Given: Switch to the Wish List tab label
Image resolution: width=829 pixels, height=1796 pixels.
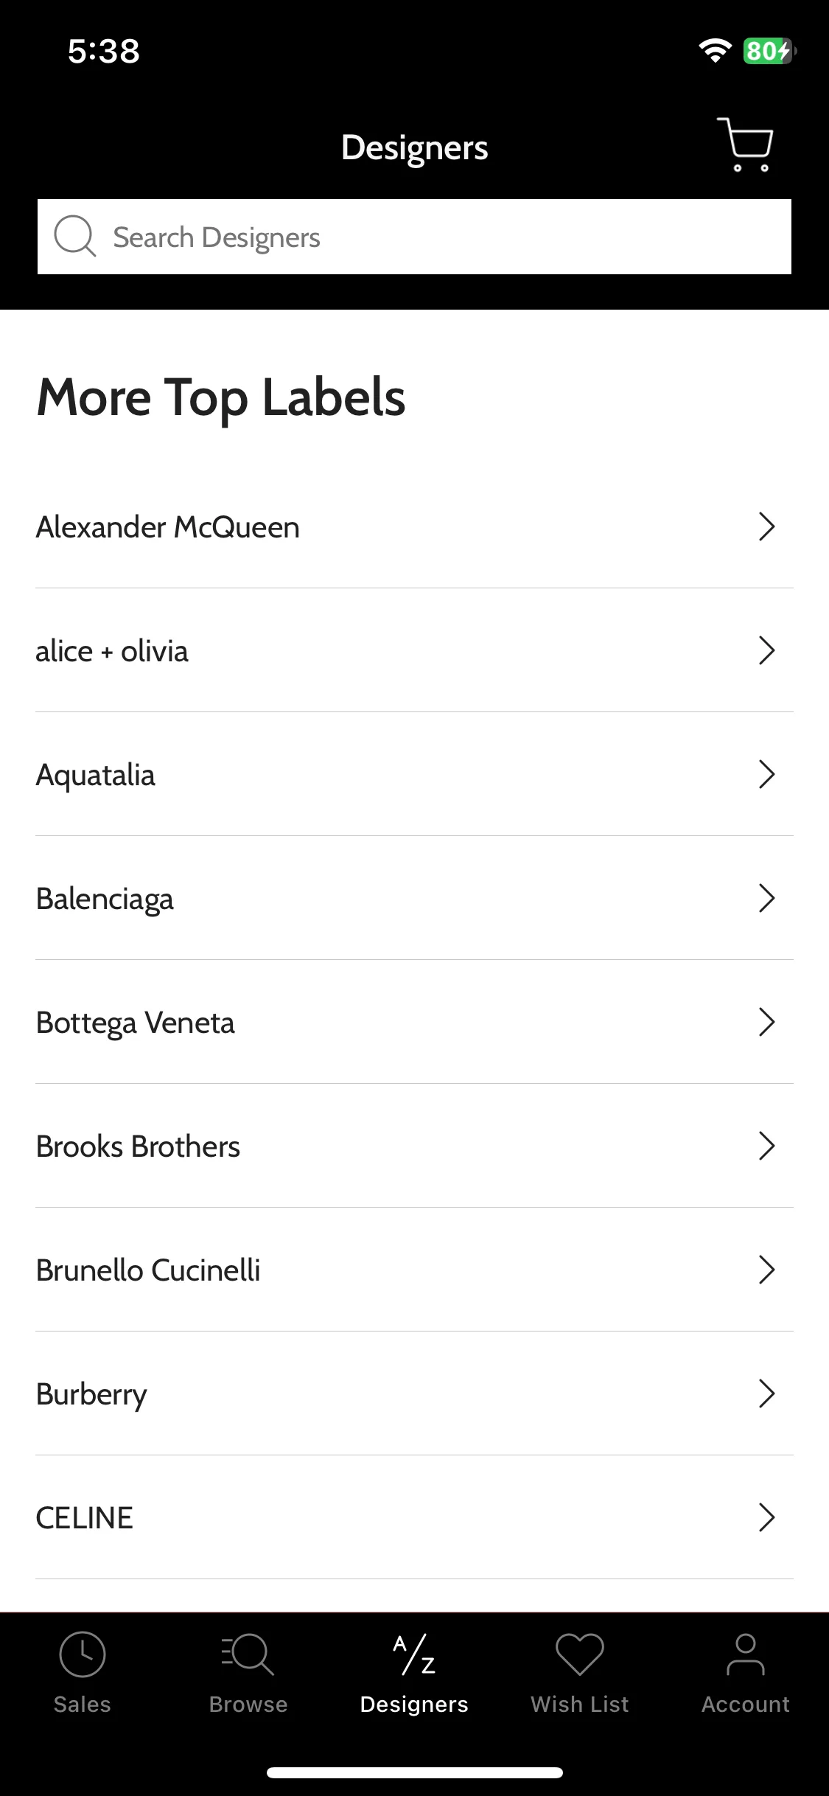Looking at the screenshot, I should pyautogui.click(x=580, y=1705).
